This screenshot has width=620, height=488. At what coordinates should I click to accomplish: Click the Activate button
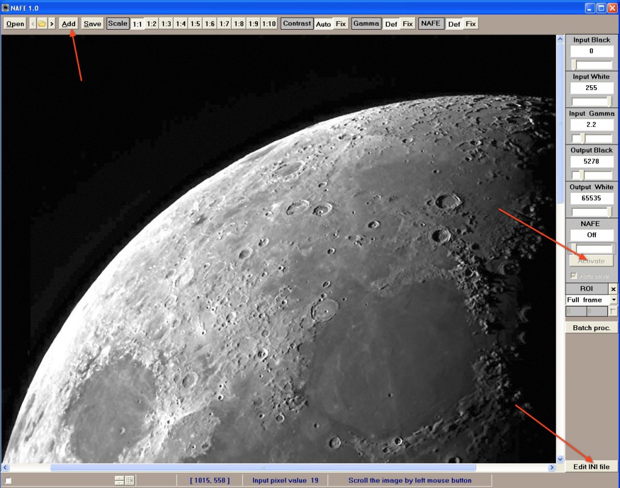coord(592,261)
